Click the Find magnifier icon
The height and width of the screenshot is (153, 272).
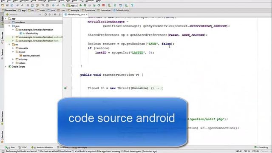pyautogui.click(x=43, y=6)
